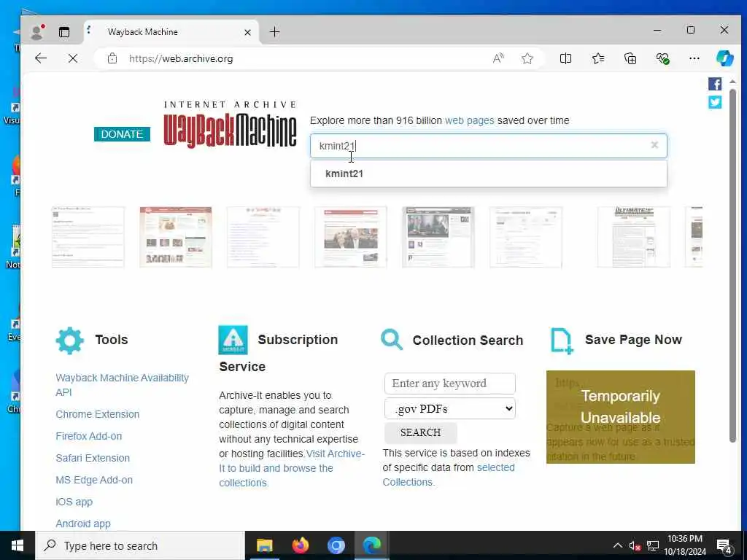Open the second thumbnail with food images
This screenshot has height=560, width=747.
[176, 237]
